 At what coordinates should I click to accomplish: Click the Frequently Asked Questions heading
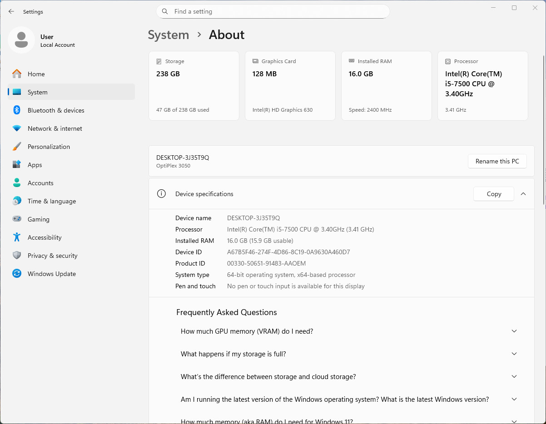(227, 312)
